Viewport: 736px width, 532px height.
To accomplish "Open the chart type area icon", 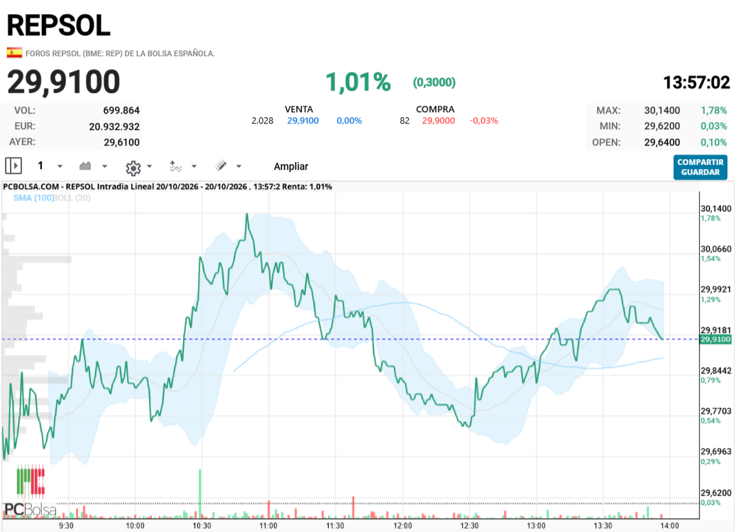I will (x=85, y=165).
